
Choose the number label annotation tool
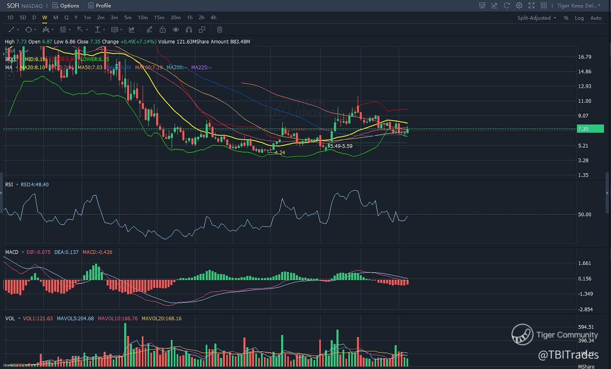tap(115, 30)
